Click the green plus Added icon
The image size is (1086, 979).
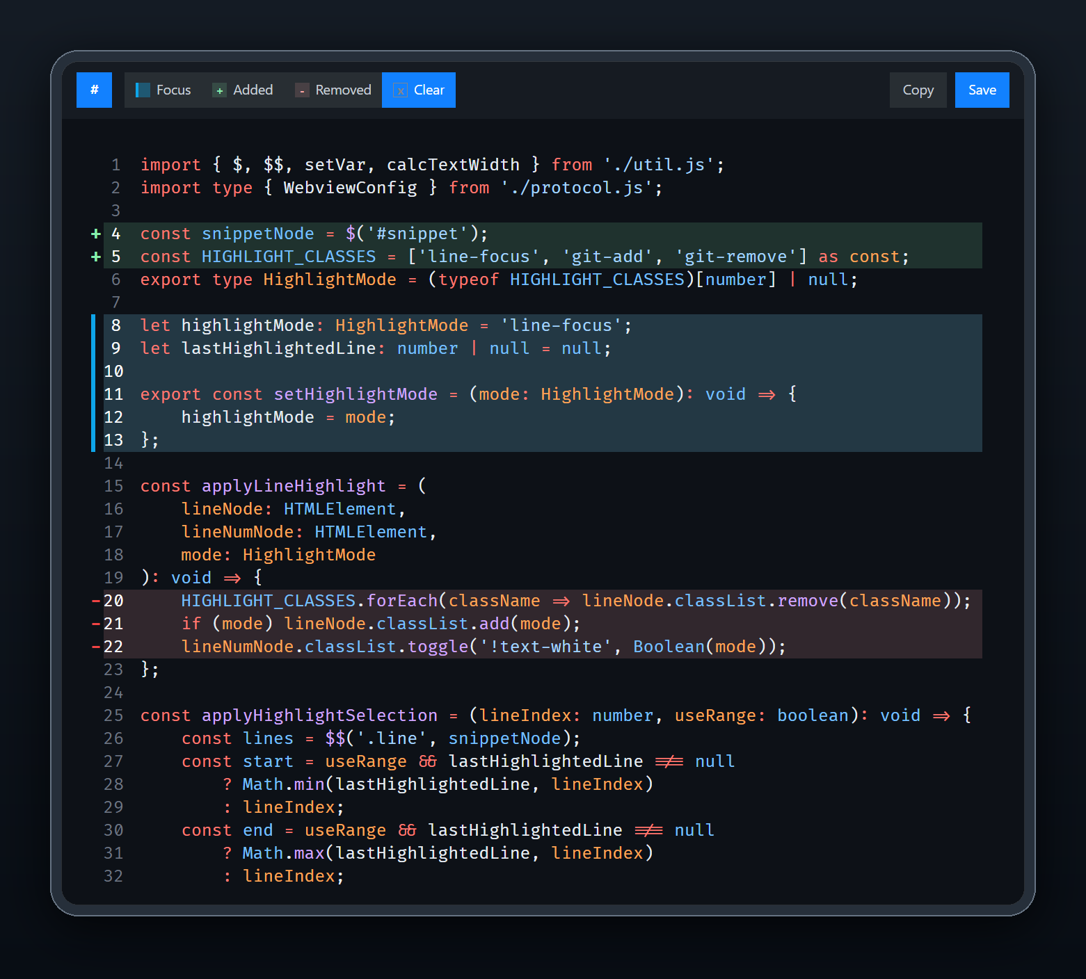pyautogui.click(x=219, y=90)
